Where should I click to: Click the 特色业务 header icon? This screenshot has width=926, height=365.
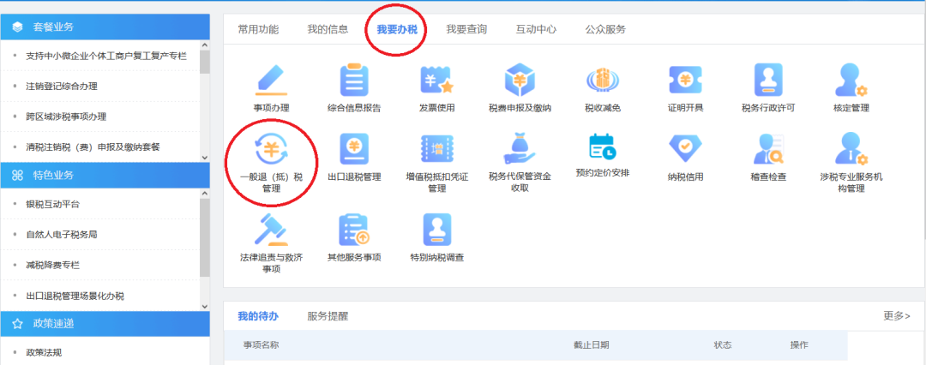18,175
